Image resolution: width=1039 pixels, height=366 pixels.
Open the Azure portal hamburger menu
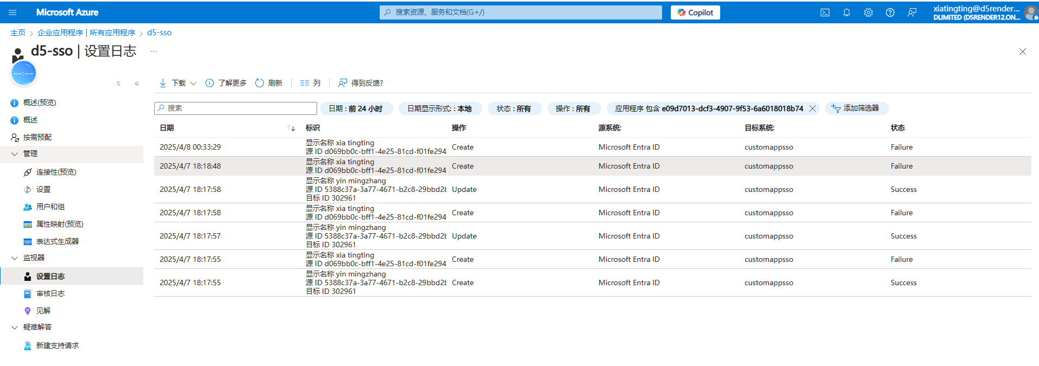13,12
